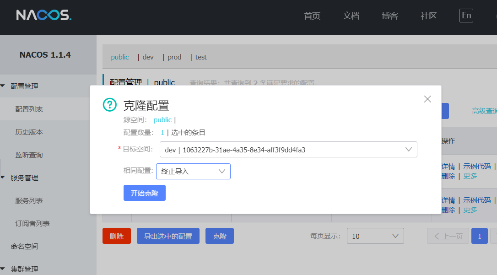
Task: Open 首页 in the top navigation
Action: [x=312, y=16]
